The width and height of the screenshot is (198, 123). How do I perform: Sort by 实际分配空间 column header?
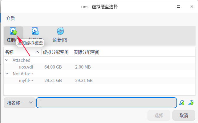click(x=86, y=52)
